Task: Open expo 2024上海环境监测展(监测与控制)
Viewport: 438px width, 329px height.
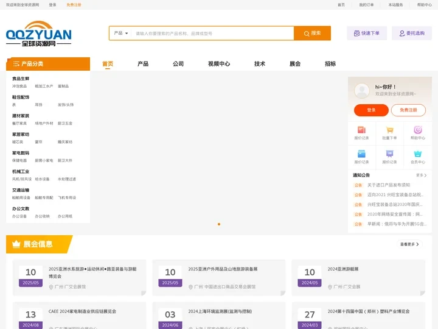Action: [220, 311]
